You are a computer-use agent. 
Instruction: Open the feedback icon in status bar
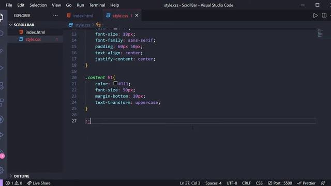click(323, 183)
